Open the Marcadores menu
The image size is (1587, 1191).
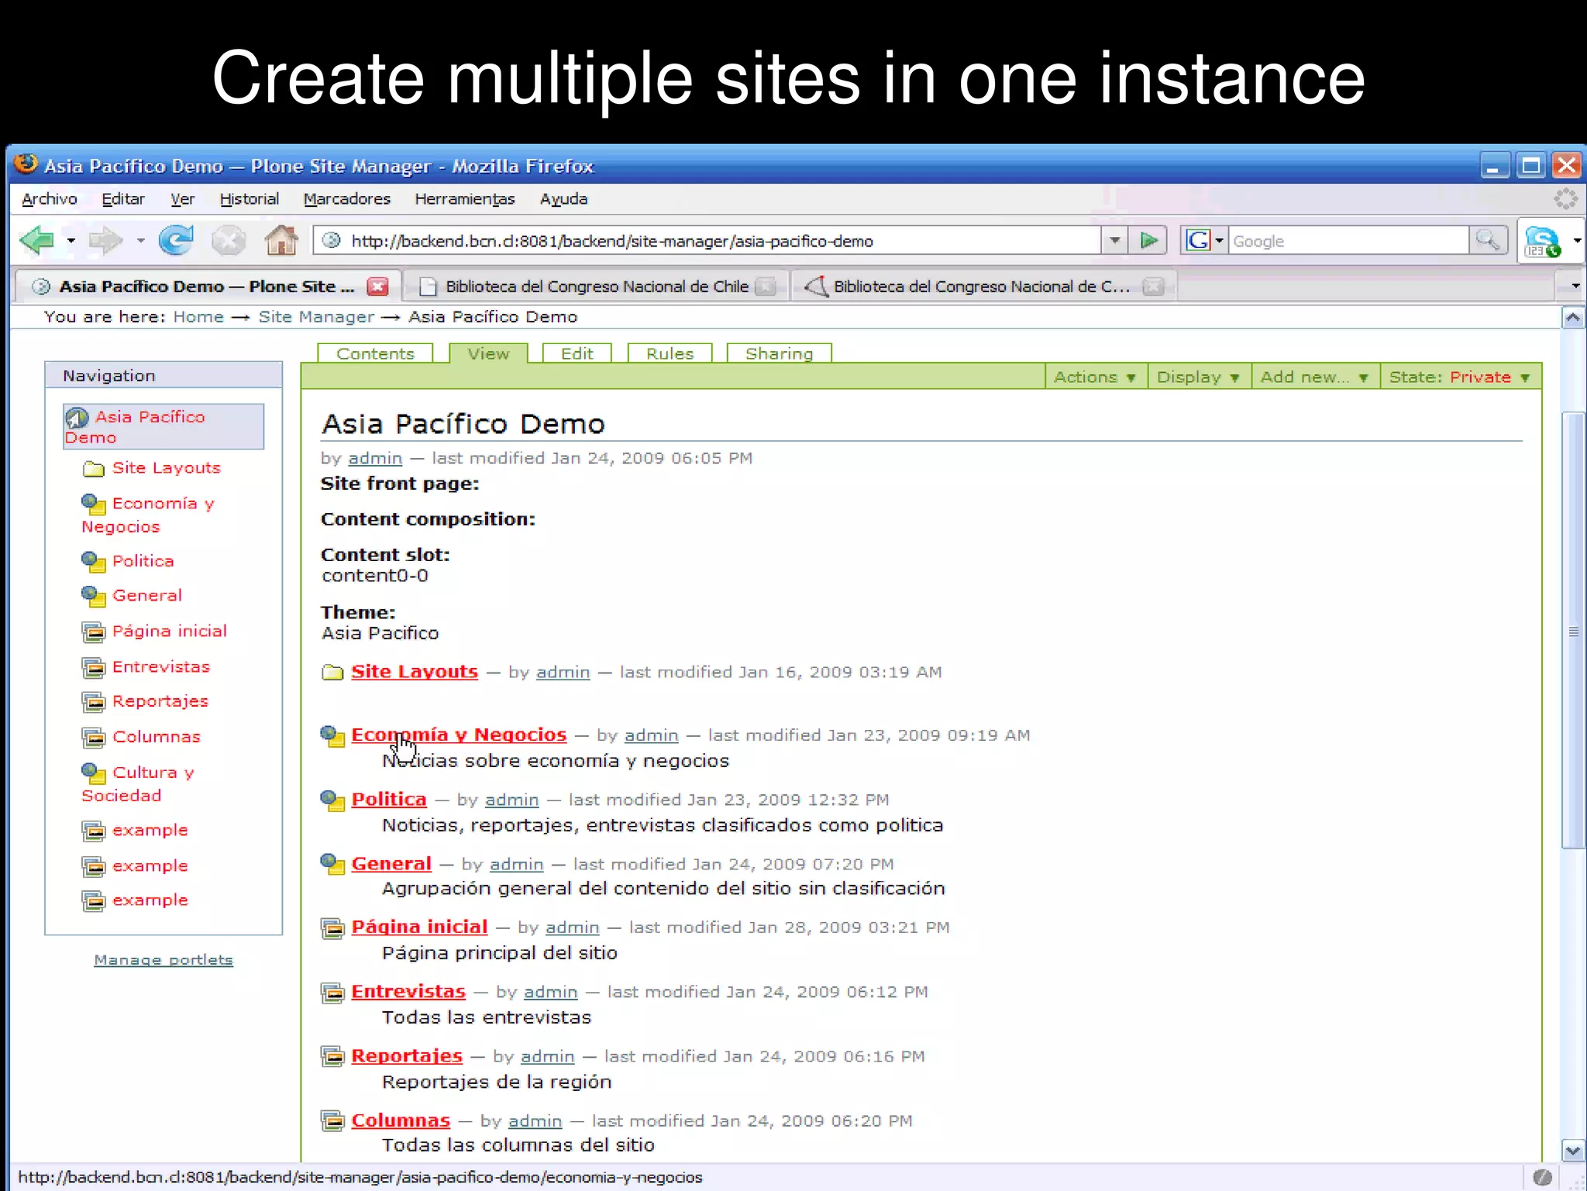click(x=346, y=199)
